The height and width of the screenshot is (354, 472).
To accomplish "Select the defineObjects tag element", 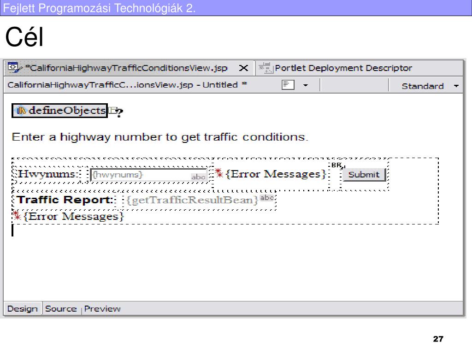I will click(x=59, y=111).
